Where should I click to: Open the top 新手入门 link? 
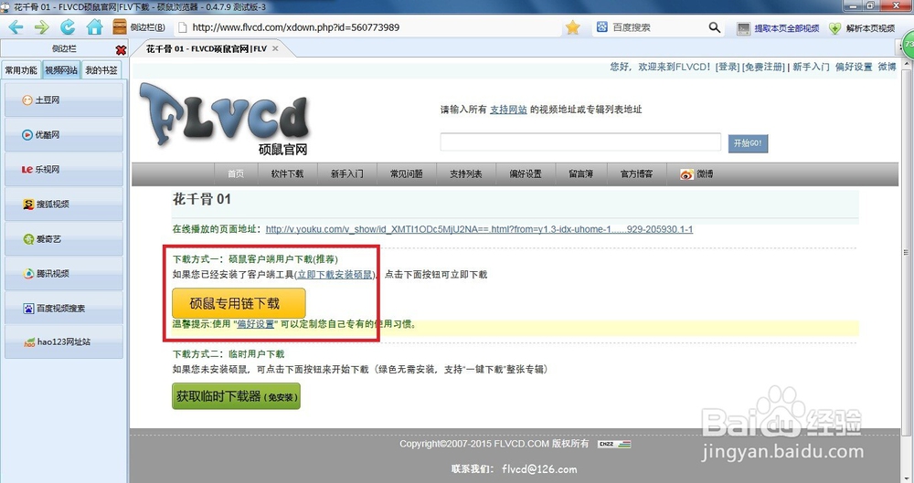(x=811, y=67)
